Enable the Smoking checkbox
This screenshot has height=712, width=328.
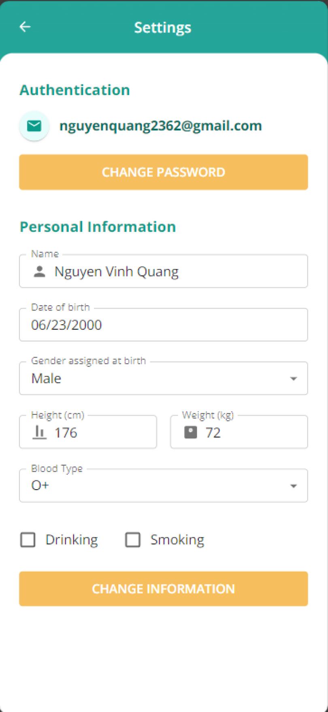133,540
